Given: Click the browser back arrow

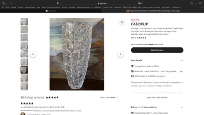Looking at the screenshot, I should pyautogui.click(x=11, y=3).
